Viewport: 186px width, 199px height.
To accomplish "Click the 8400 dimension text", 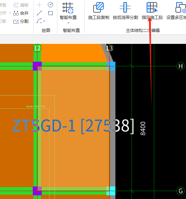I will [x=143, y=128].
